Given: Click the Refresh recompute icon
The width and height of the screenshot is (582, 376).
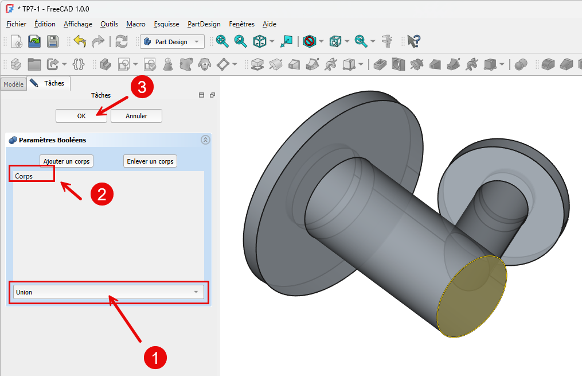Looking at the screenshot, I should point(122,41).
